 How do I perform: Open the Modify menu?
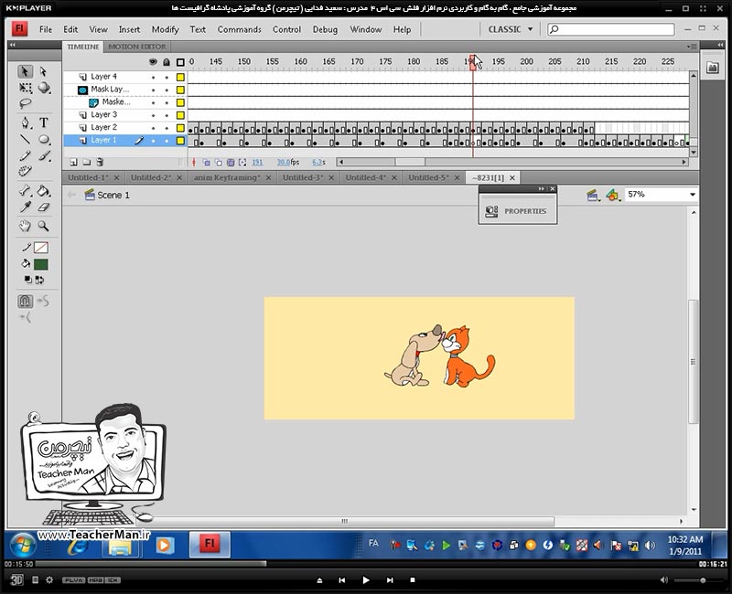coord(166,29)
